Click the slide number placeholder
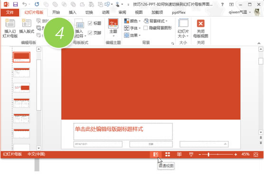The image size is (264, 177). tap(204, 144)
